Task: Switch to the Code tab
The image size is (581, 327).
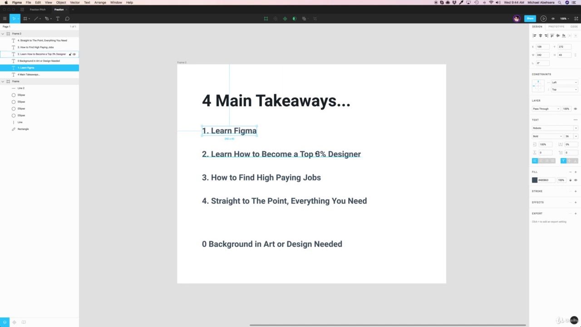Action: click(x=574, y=27)
